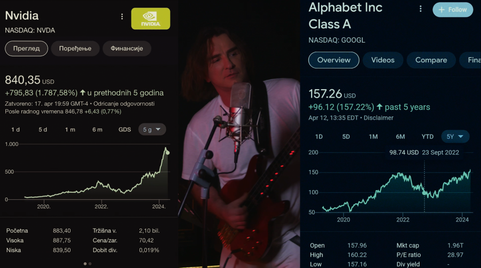Click the Nvidia logo thumbnail
The image size is (481, 268).
[x=150, y=19]
